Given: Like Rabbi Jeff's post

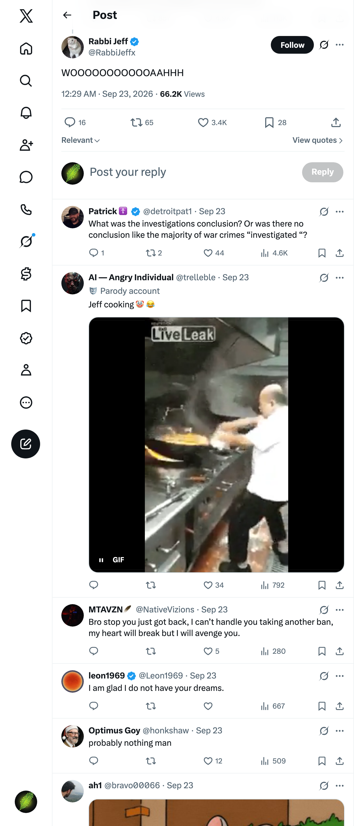Looking at the screenshot, I should (212, 122).
